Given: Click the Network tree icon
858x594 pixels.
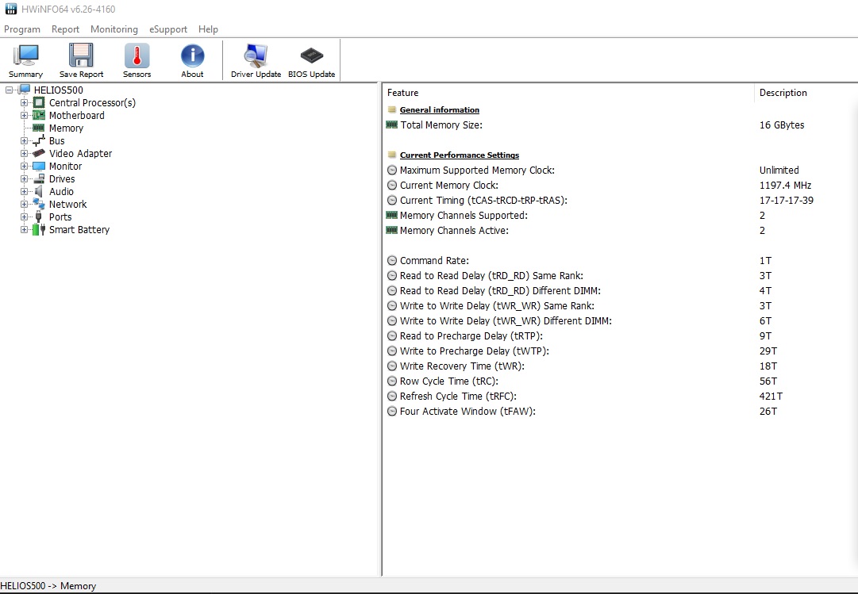Looking at the screenshot, I should tap(39, 204).
